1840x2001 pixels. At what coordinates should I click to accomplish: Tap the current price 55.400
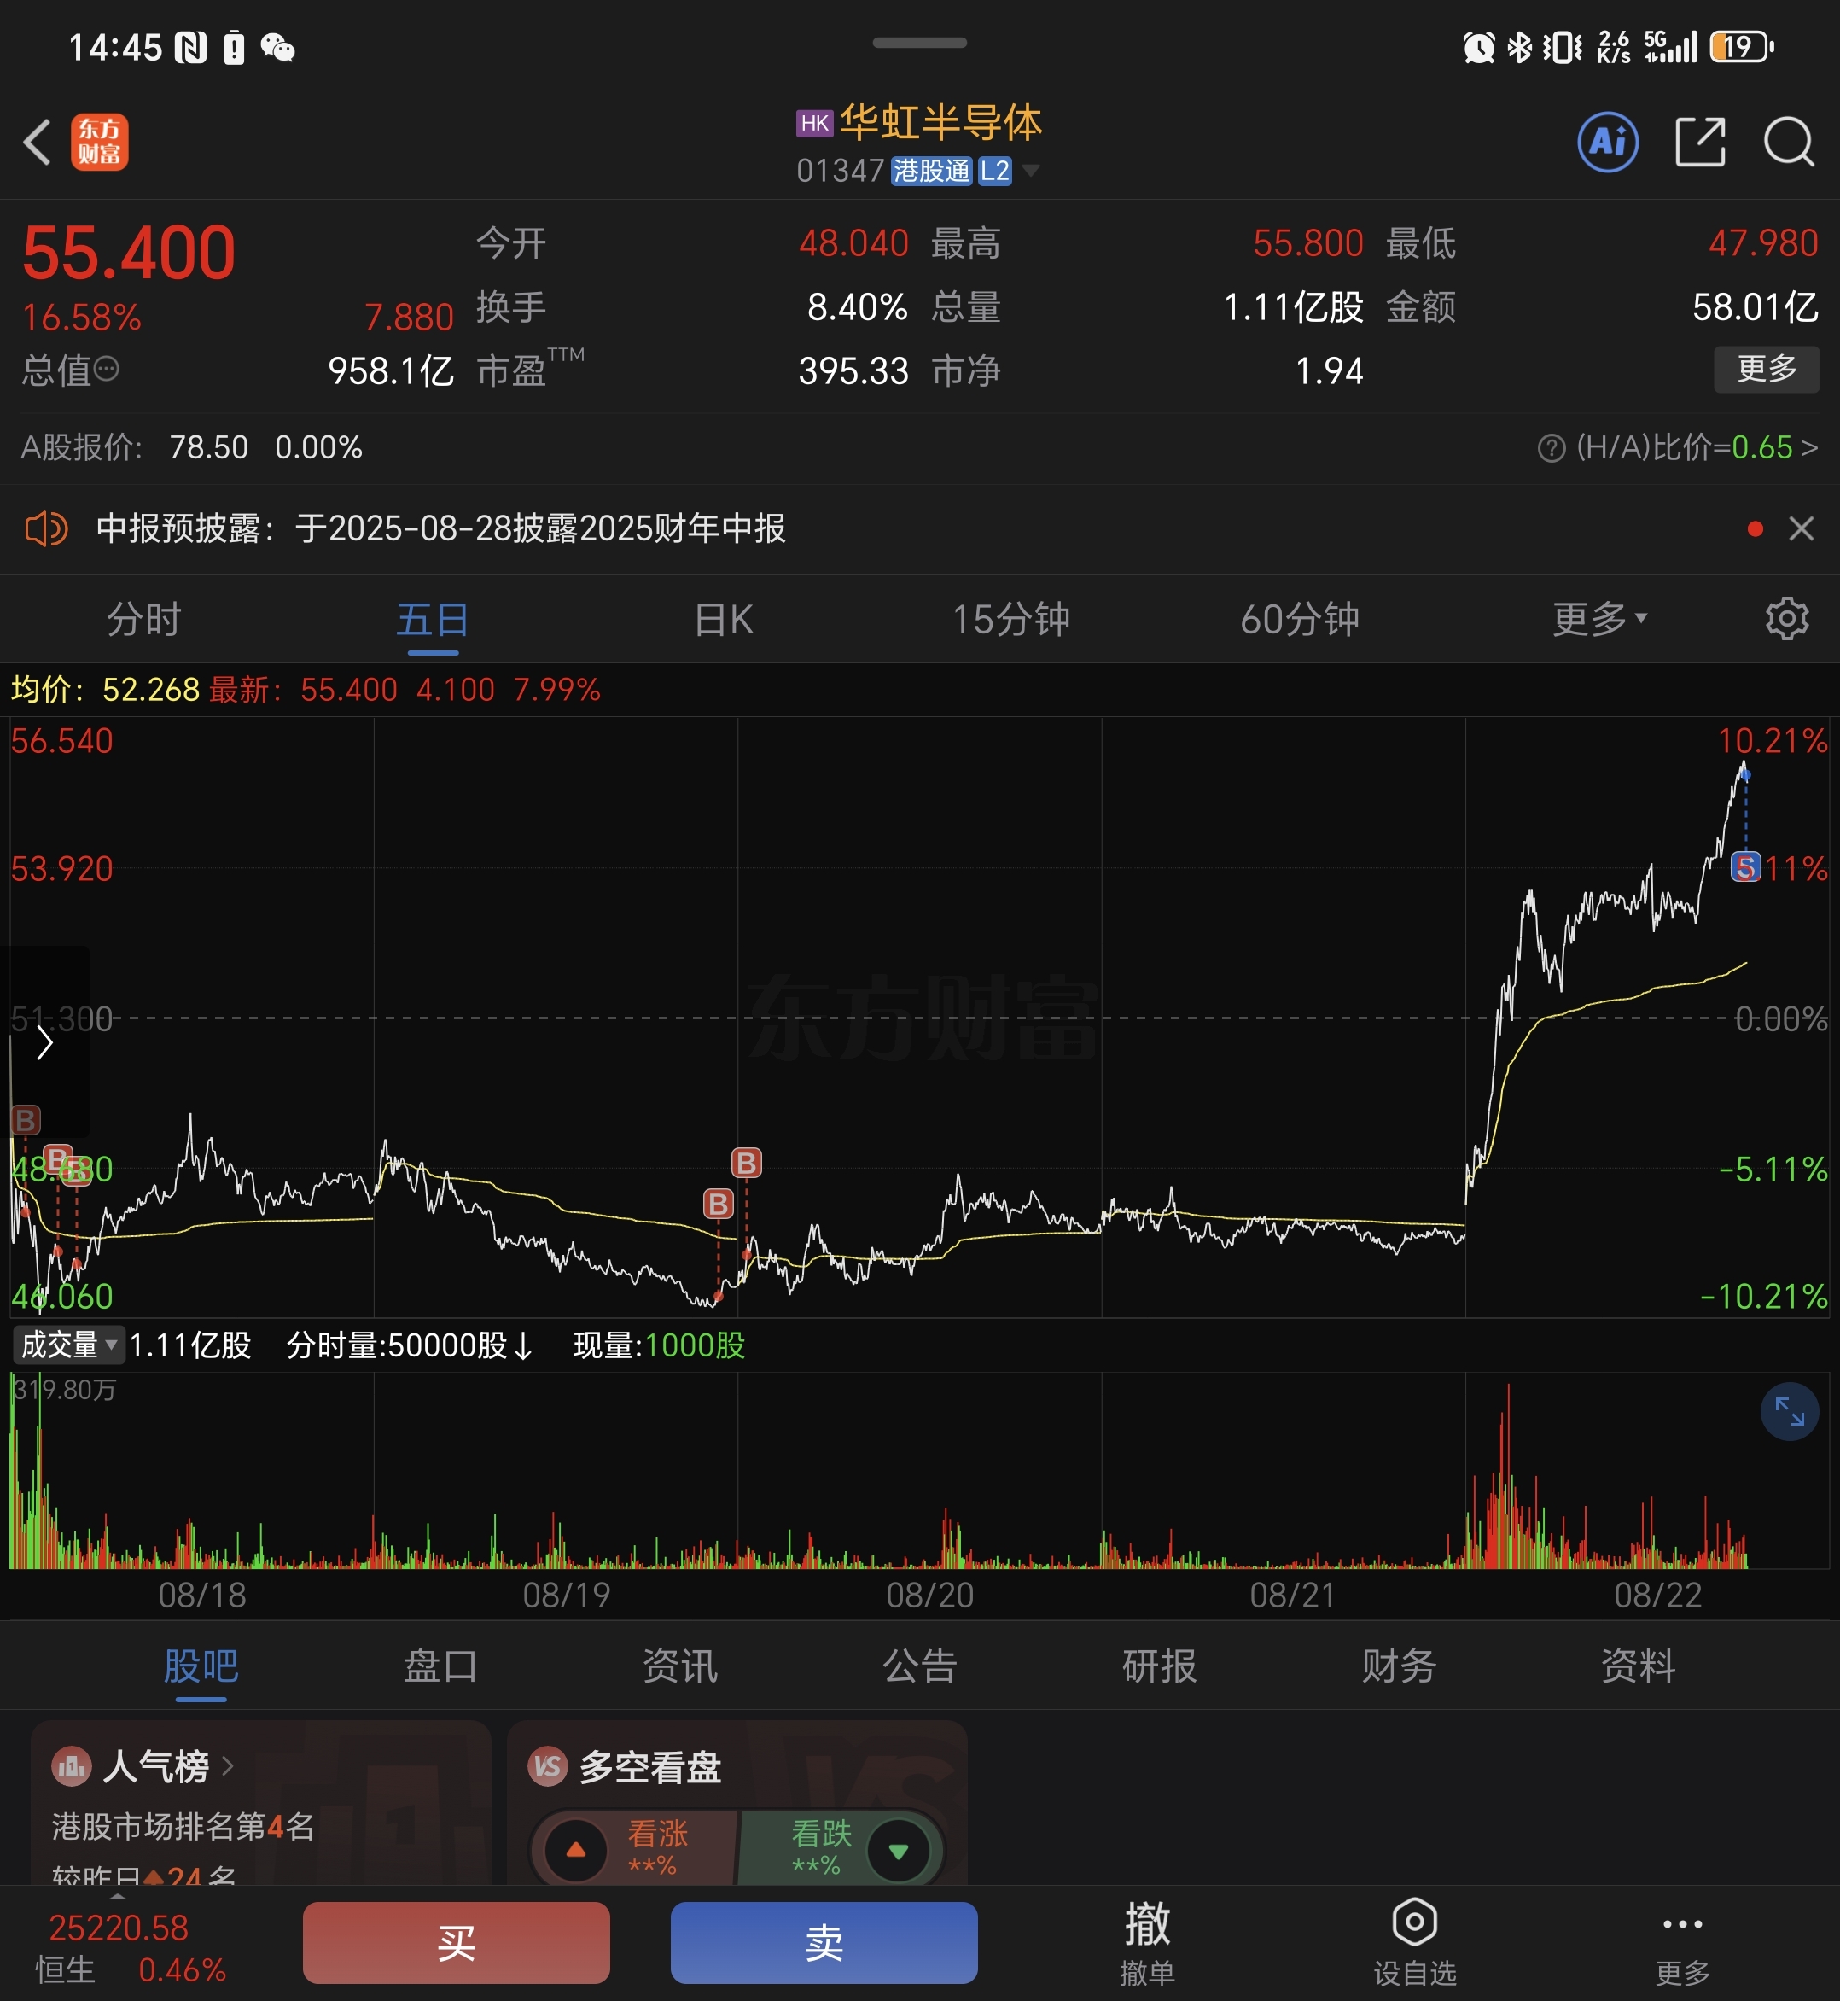coord(128,252)
